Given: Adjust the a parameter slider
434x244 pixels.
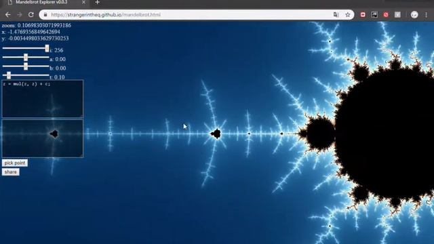Looking at the screenshot, I should click(26, 57).
